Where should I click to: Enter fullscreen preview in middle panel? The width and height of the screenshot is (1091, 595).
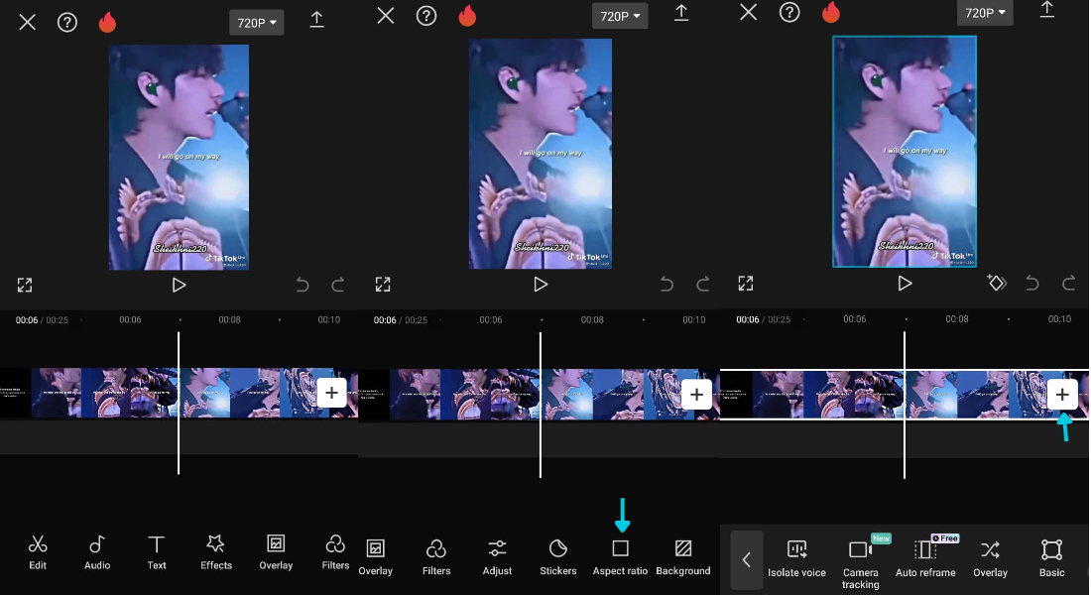[x=383, y=284]
